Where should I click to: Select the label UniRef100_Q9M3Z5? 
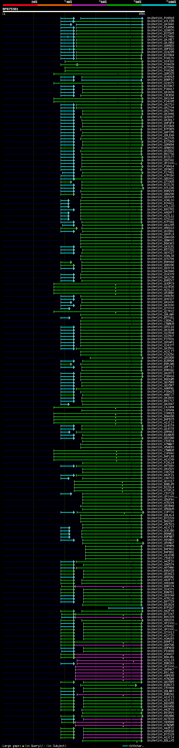tap(161, 74)
